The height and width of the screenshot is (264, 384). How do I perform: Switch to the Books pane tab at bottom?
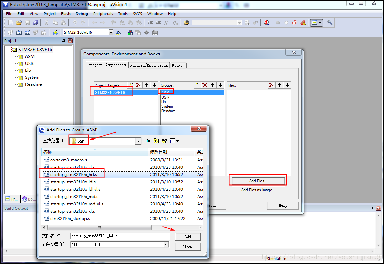tap(28, 199)
